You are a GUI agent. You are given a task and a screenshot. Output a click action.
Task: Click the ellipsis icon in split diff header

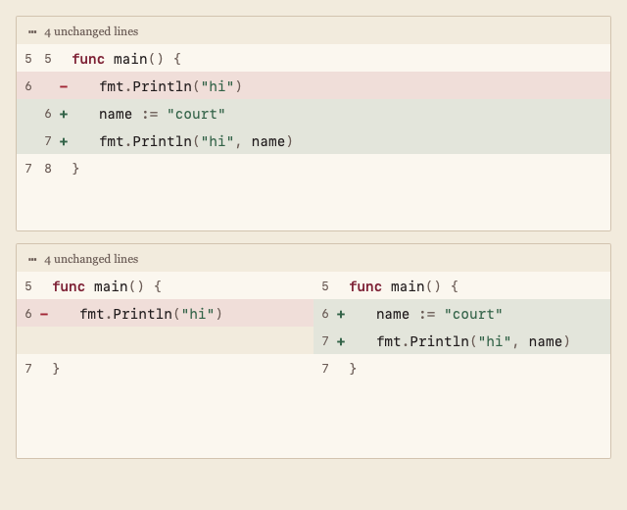pyautogui.click(x=32, y=259)
